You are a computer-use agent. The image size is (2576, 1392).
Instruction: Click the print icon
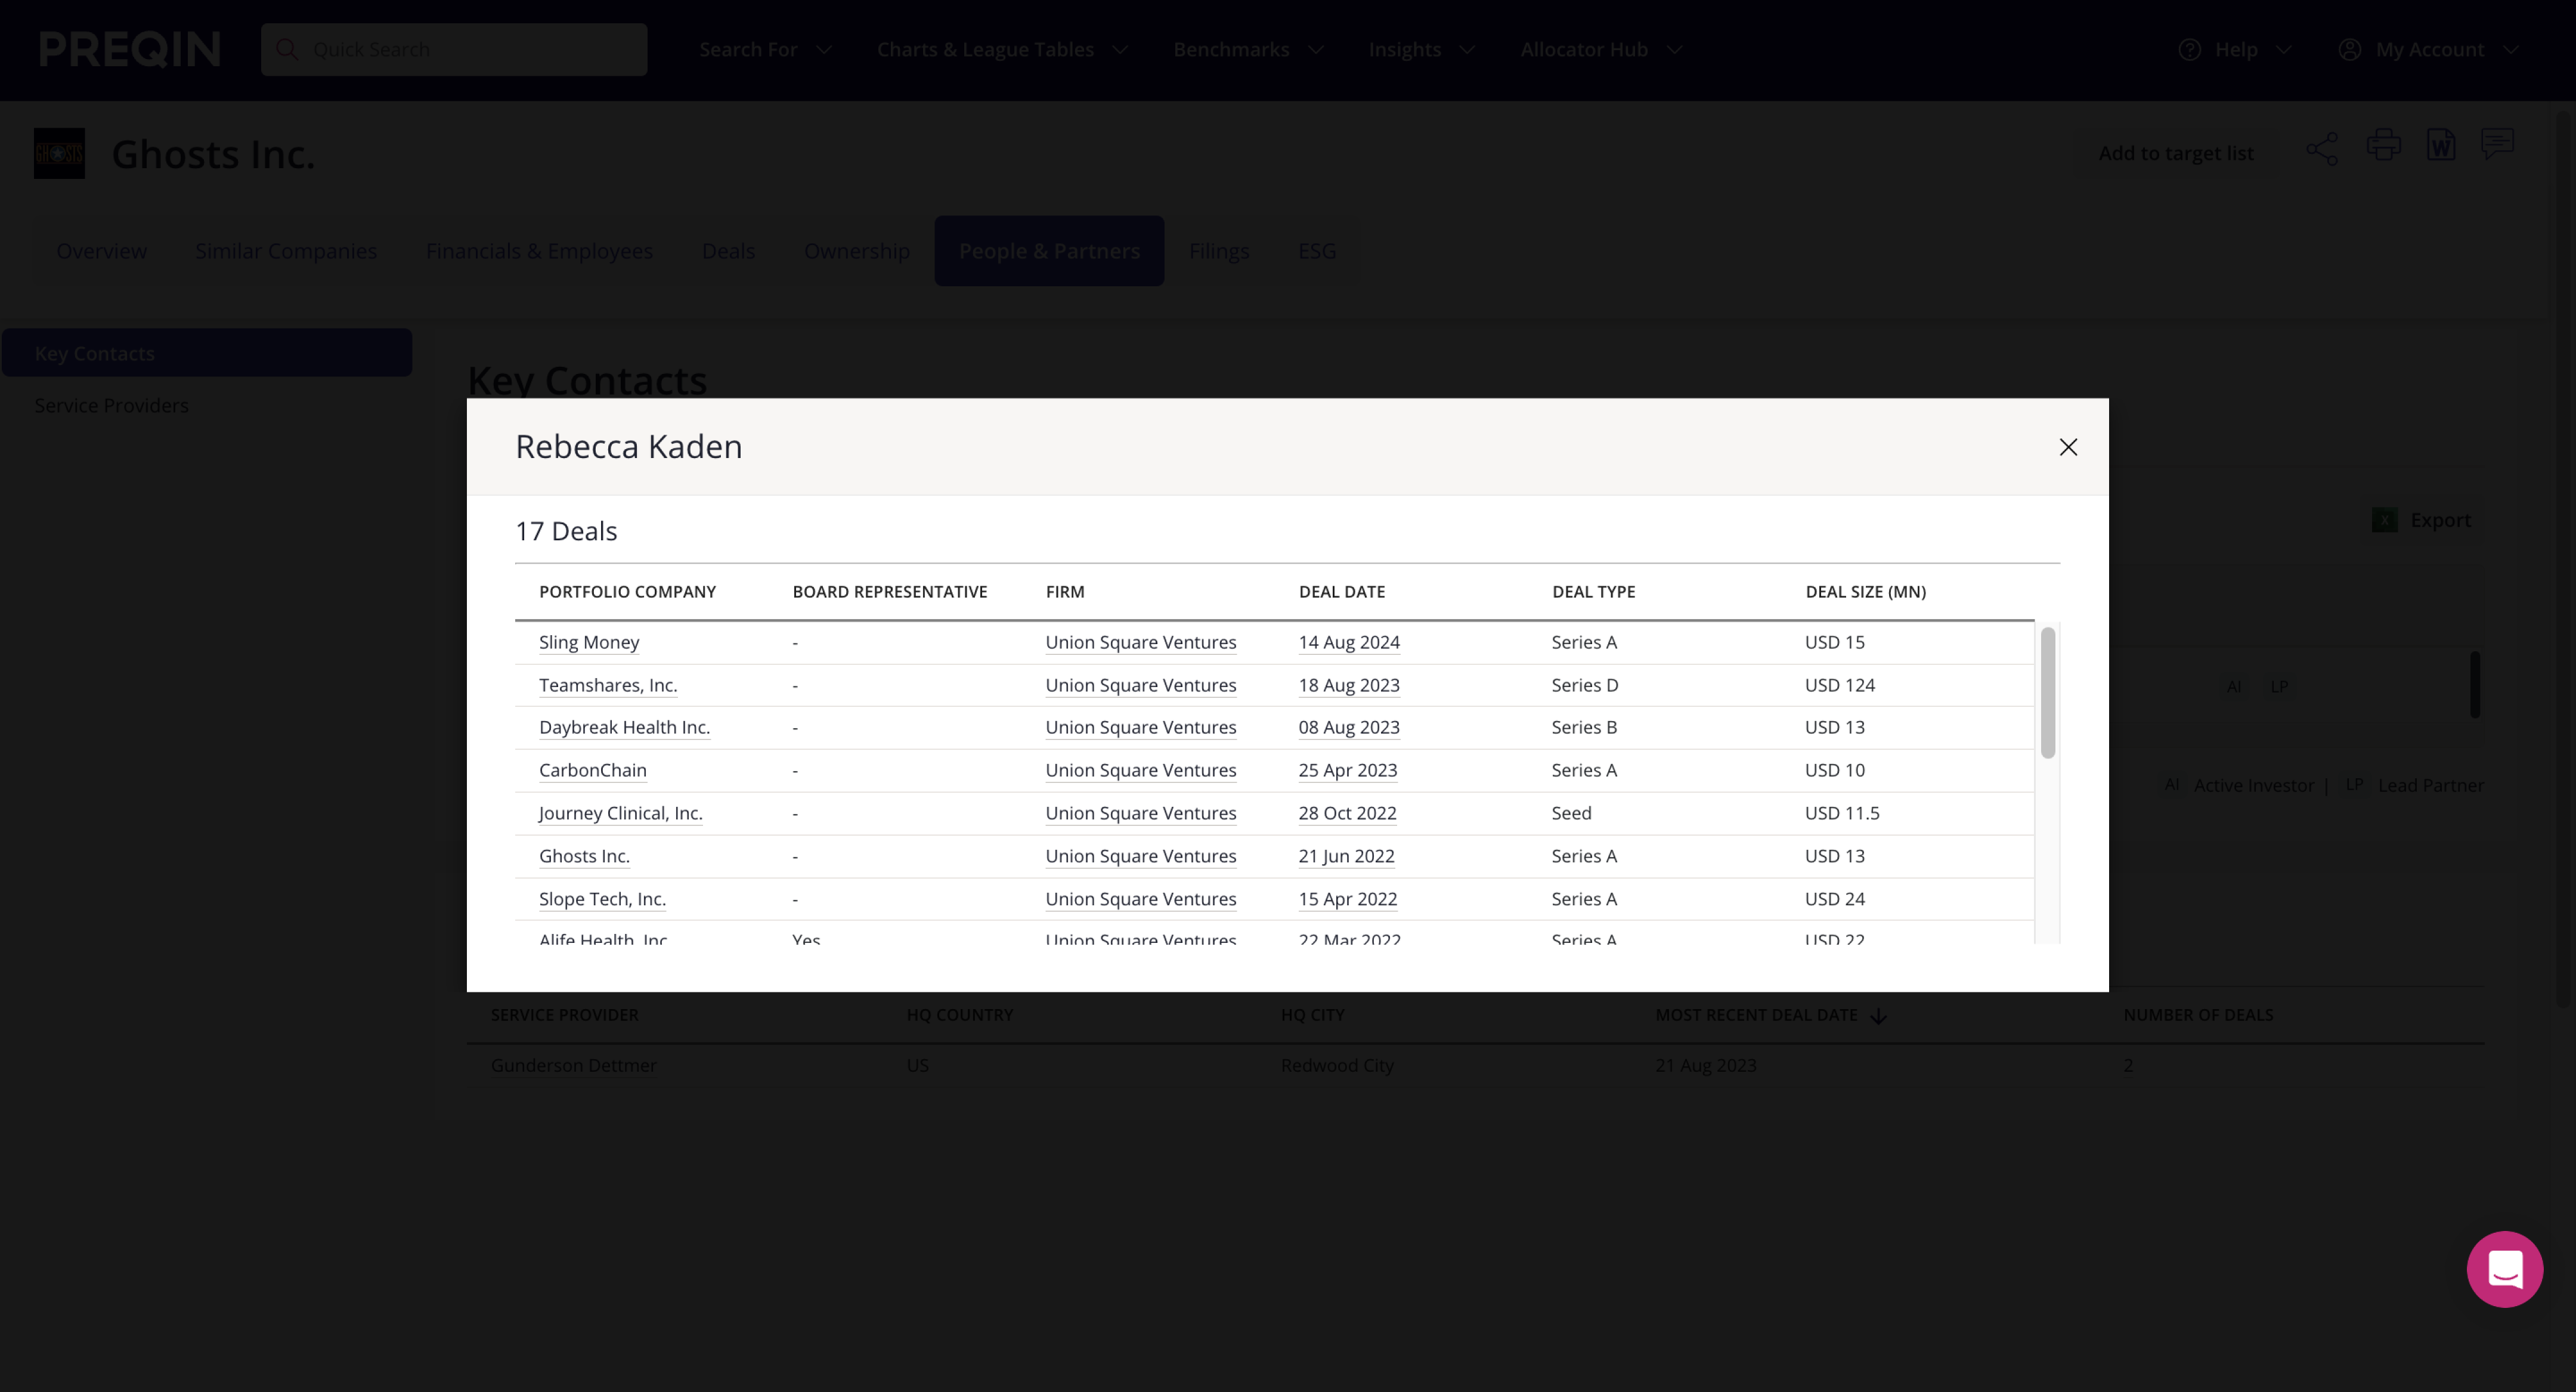pos(2383,145)
